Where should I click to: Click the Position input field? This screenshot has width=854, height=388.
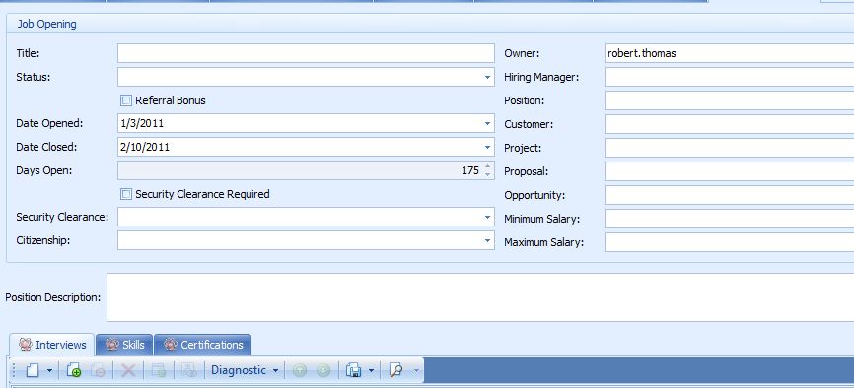(x=730, y=100)
